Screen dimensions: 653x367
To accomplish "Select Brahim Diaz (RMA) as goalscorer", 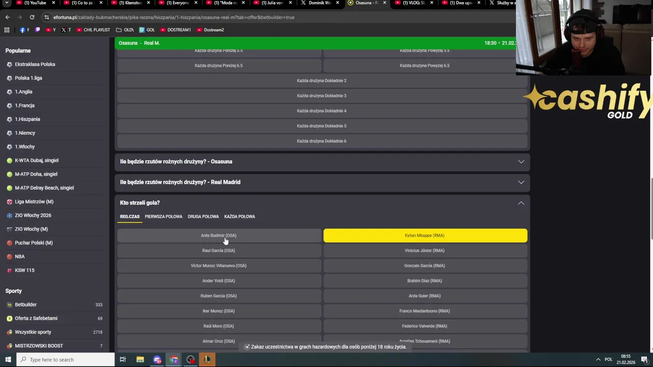I will coord(425,281).
